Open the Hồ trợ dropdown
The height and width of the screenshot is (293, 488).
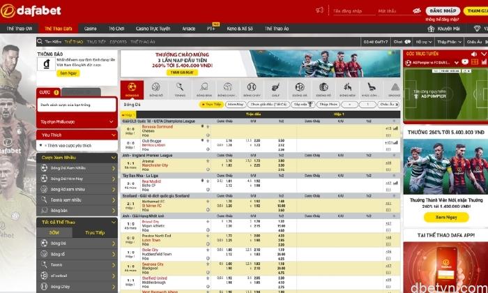click(424, 42)
